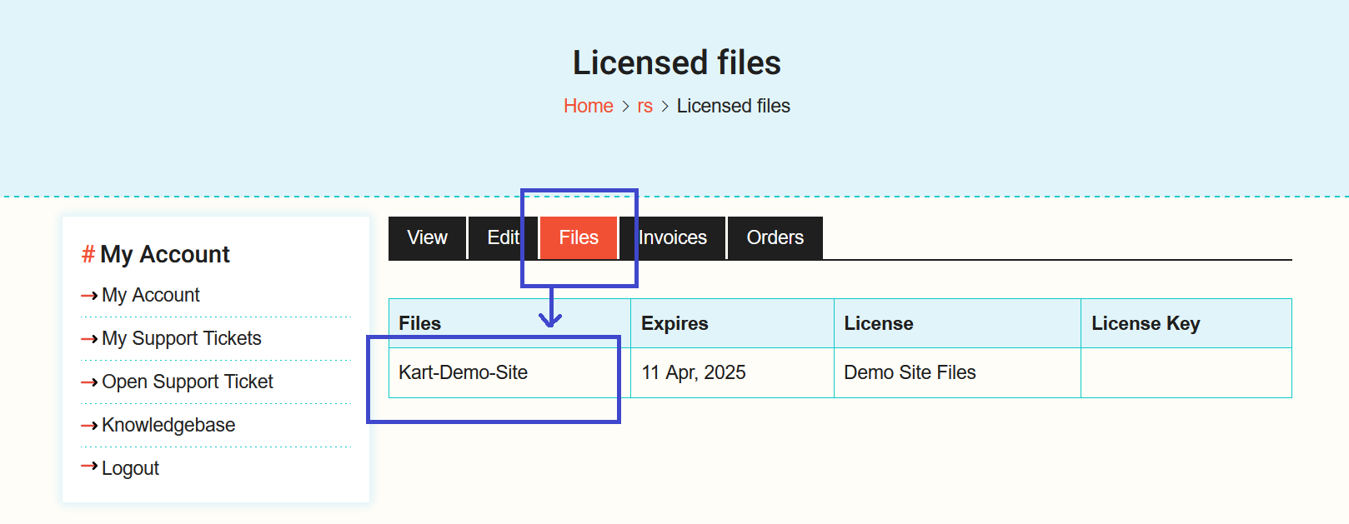Click the License Key column header
Image resolution: width=1349 pixels, height=524 pixels.
point(1146,324)
